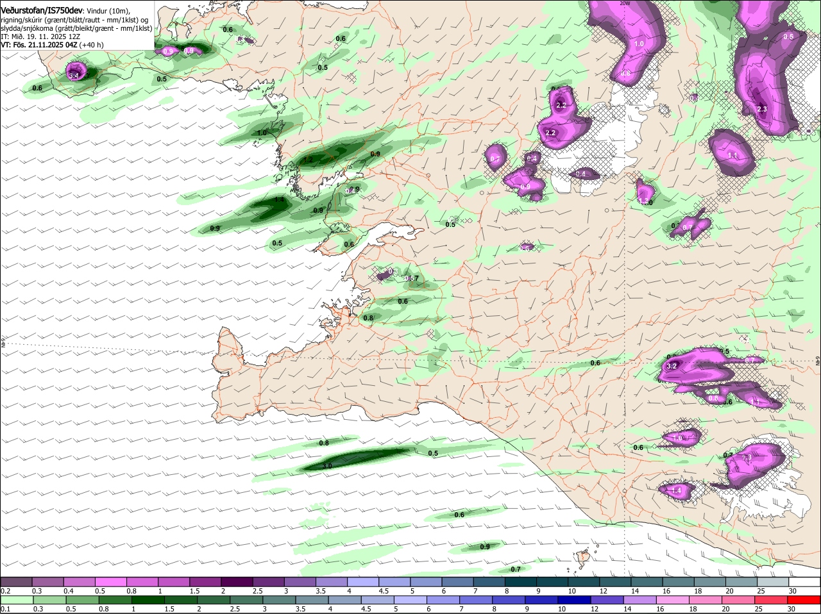This screenshot has width=821, height=614.
Task: Select the pink 16 swatch in the lower legend row
Action: pyautogui.click(x=673, y=600)
